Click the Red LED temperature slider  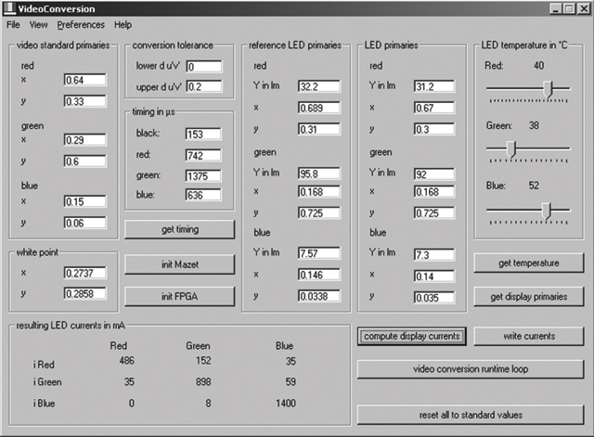[549, 89]
